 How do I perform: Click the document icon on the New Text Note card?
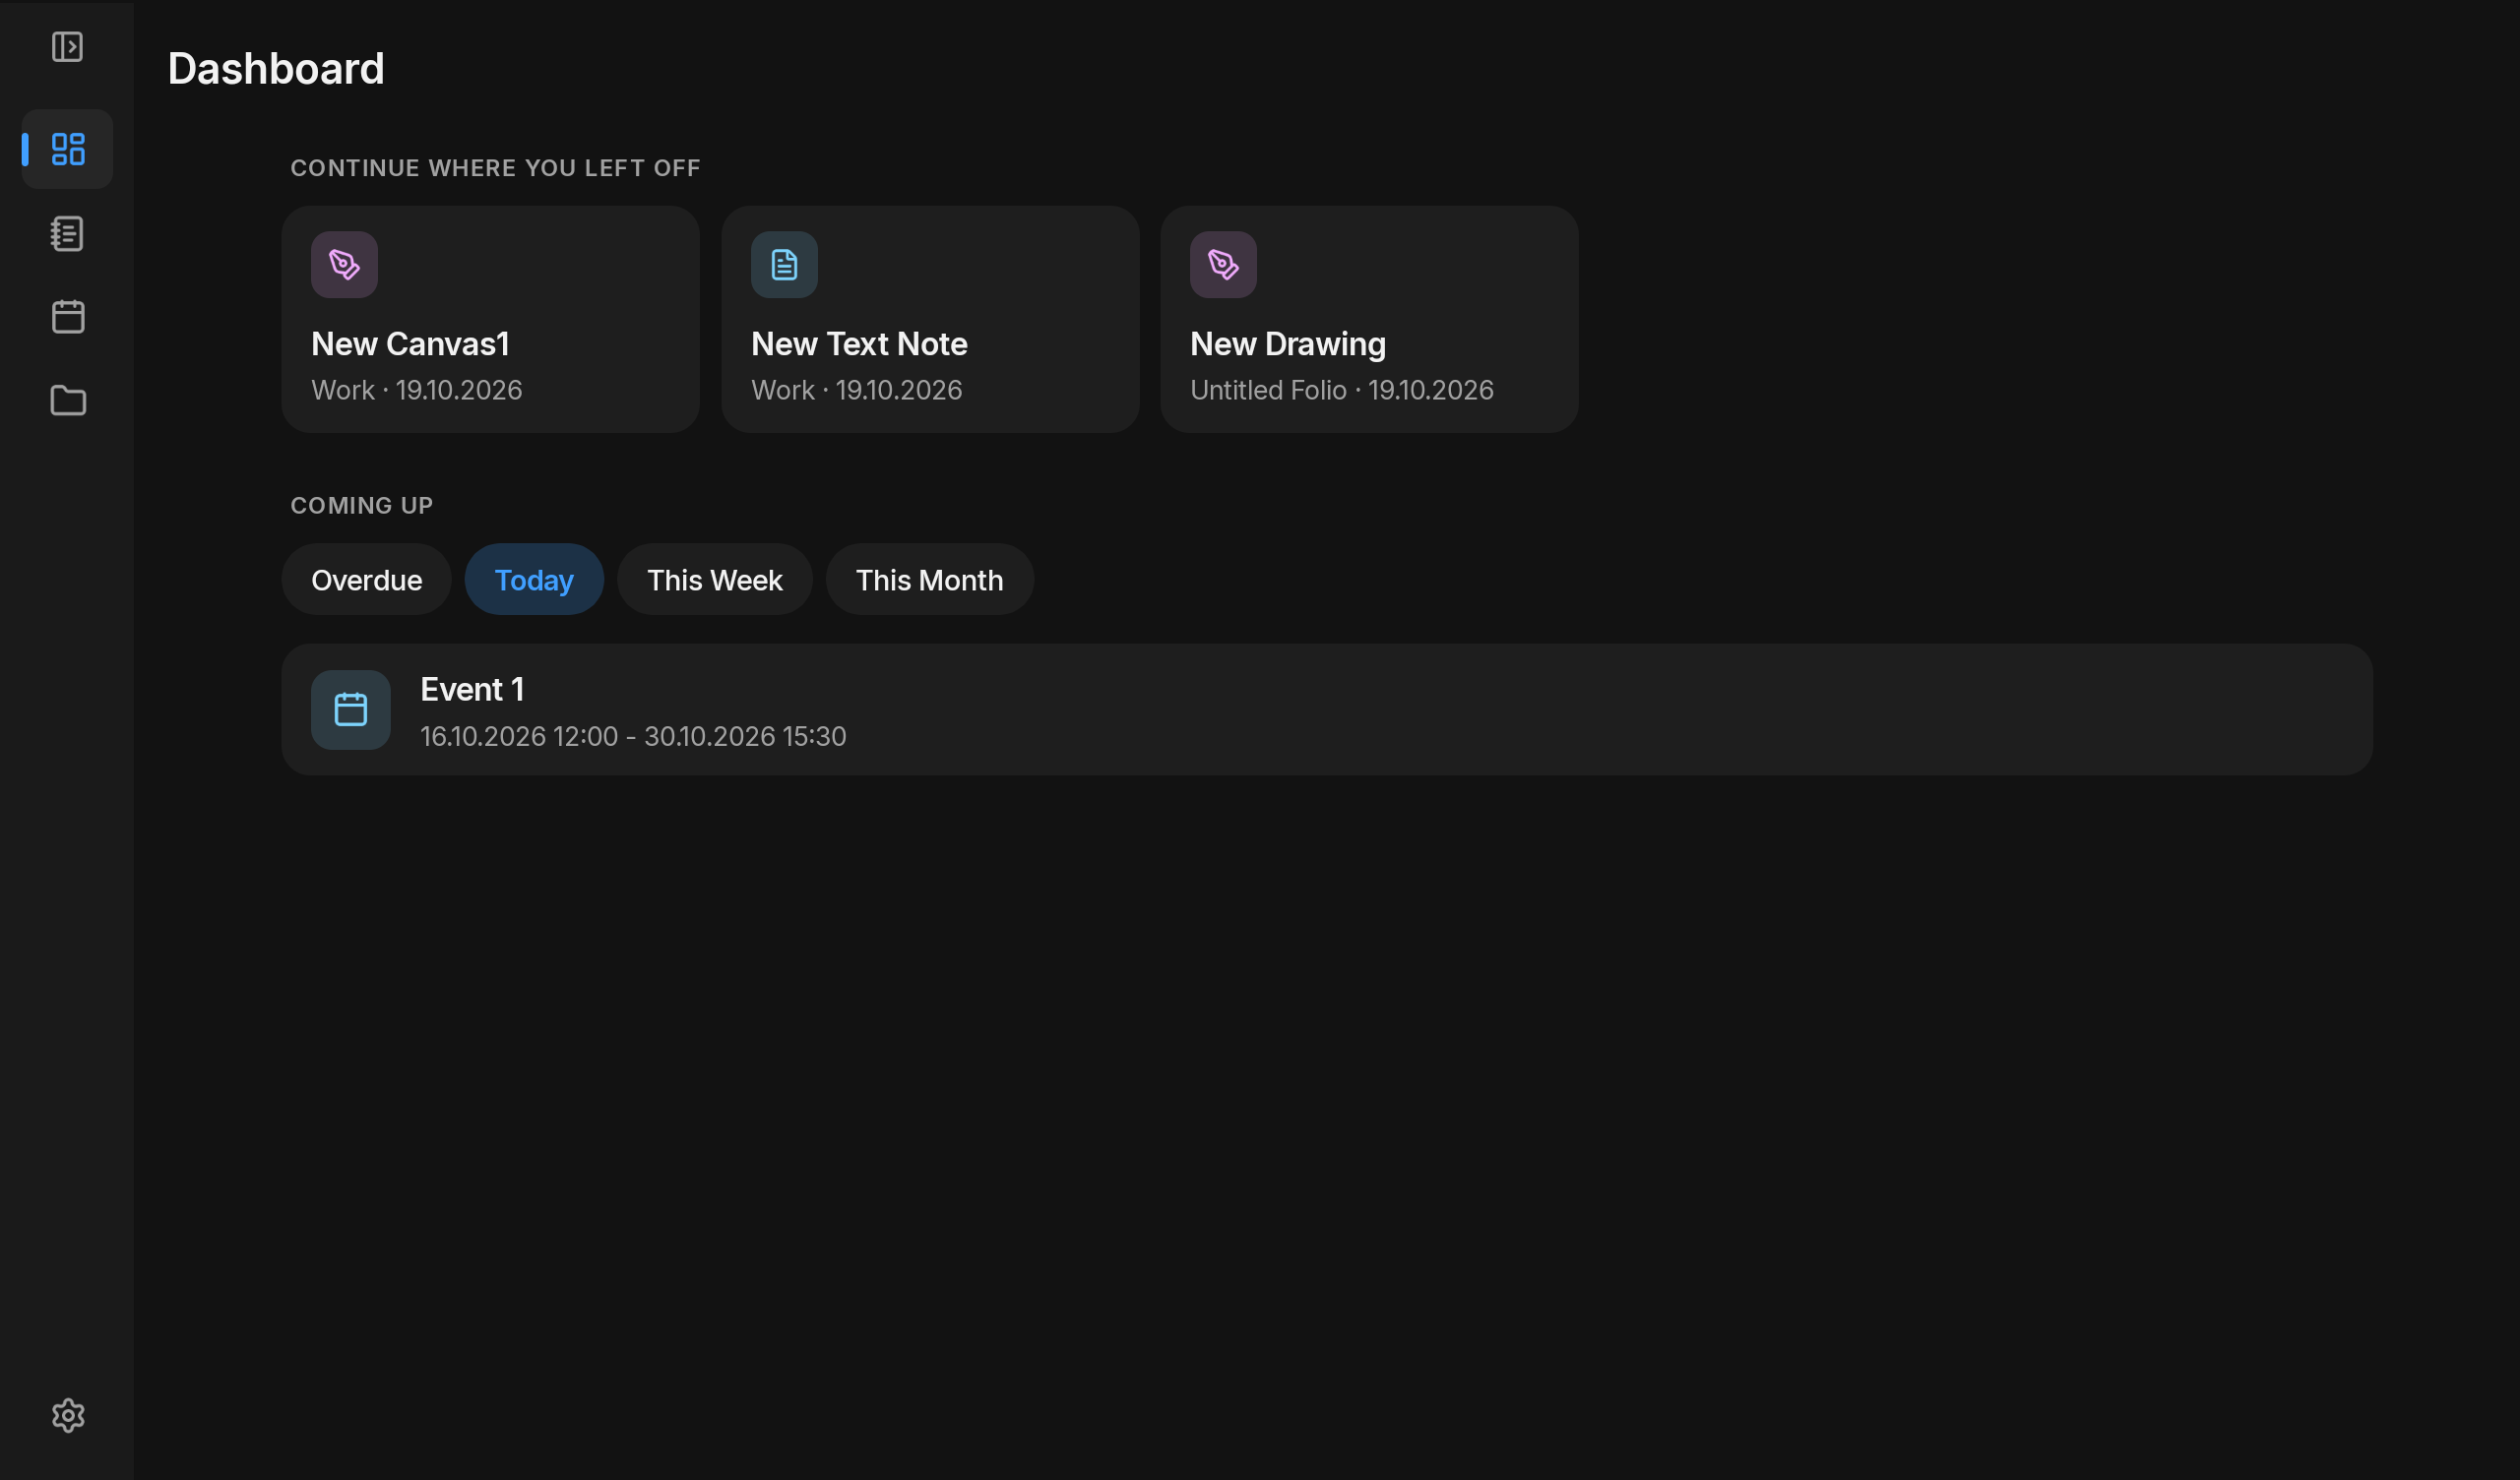(784, 265)
